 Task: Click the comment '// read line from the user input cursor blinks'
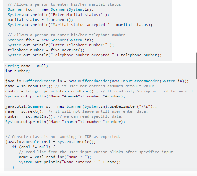pos(97,152)
